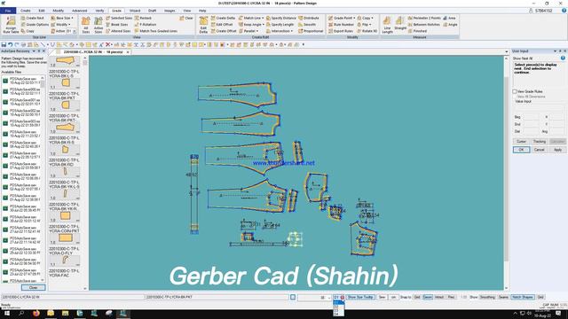Click Altered Sizes option

[118, 31]
